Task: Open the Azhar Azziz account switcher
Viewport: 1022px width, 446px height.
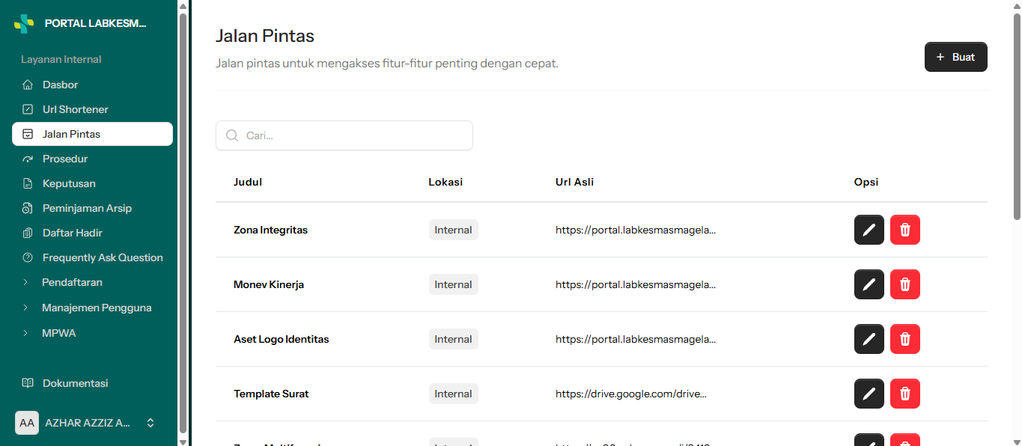Action: point(93,423)
